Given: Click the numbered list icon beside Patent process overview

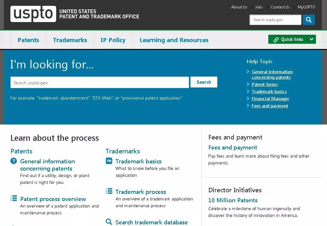Looking at the screenshot, I should 14,198.
